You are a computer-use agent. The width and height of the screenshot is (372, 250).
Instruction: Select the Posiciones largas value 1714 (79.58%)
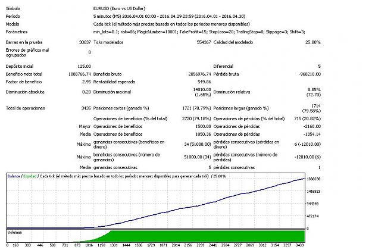(x=311, y=108)
